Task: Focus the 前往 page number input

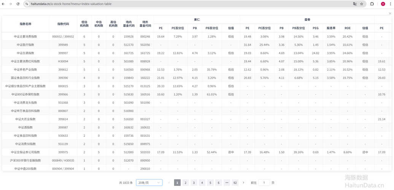Action: [x=264, y=183]
